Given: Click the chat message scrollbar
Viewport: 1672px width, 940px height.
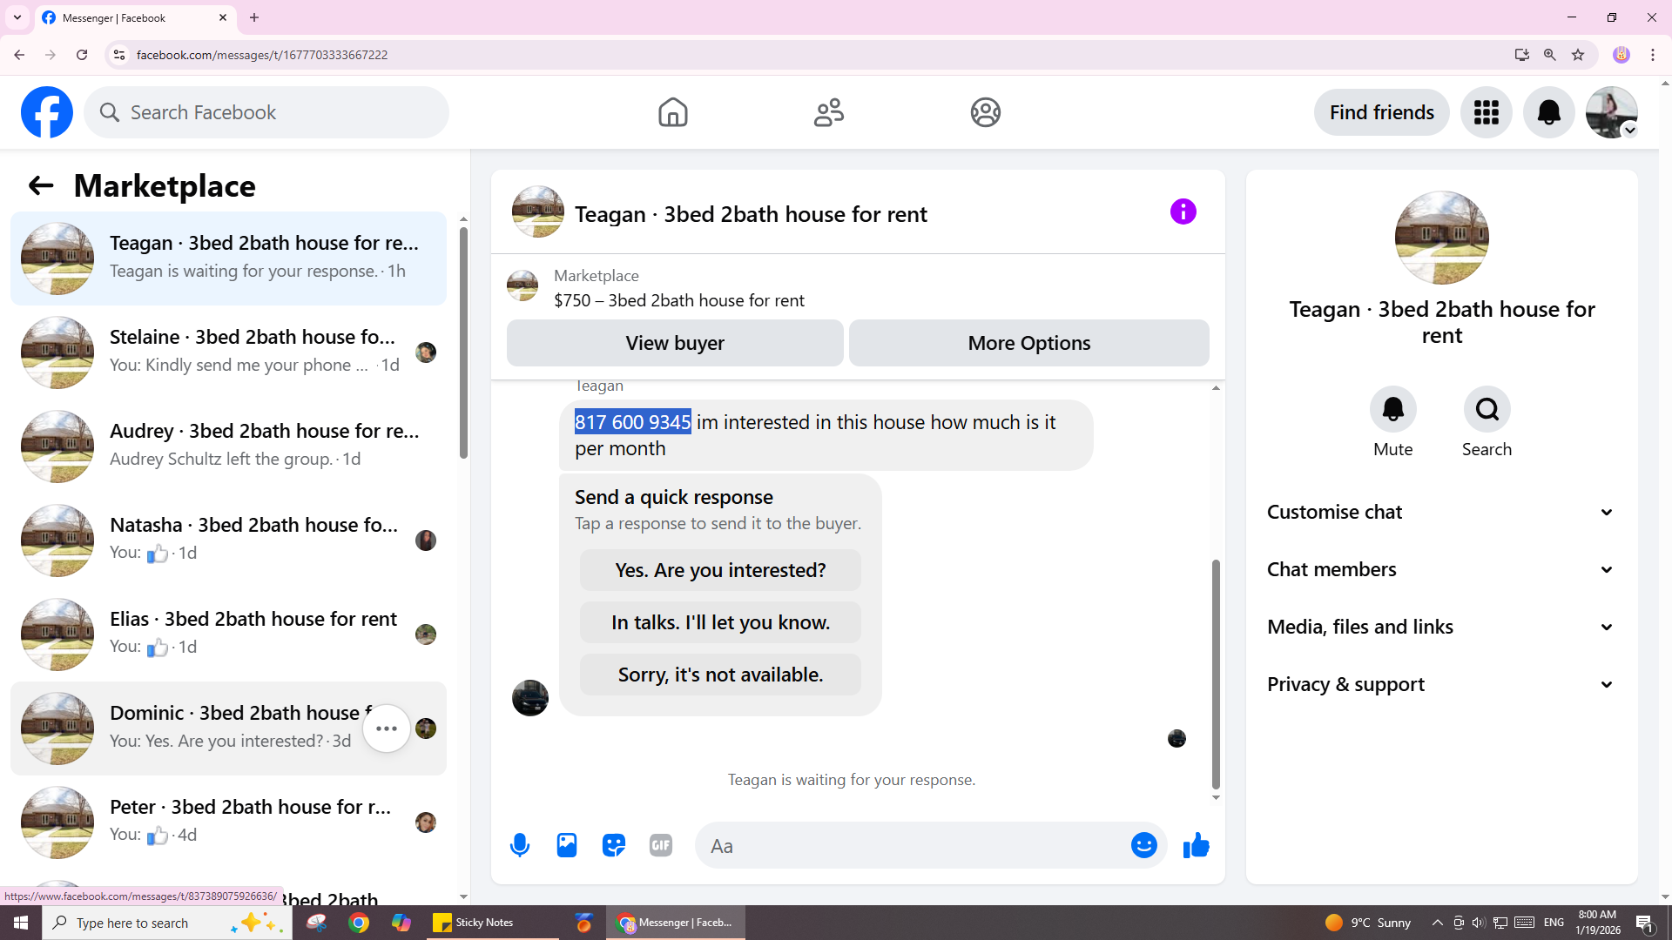Looking at the screenshot, I should [1216, 674].
